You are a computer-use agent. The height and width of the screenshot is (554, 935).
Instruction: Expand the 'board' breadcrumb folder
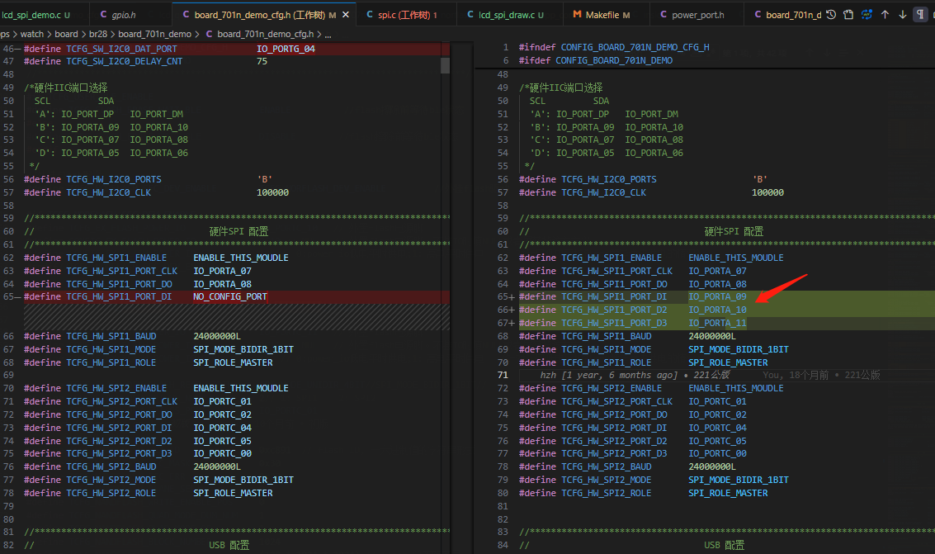pos(66,34)
